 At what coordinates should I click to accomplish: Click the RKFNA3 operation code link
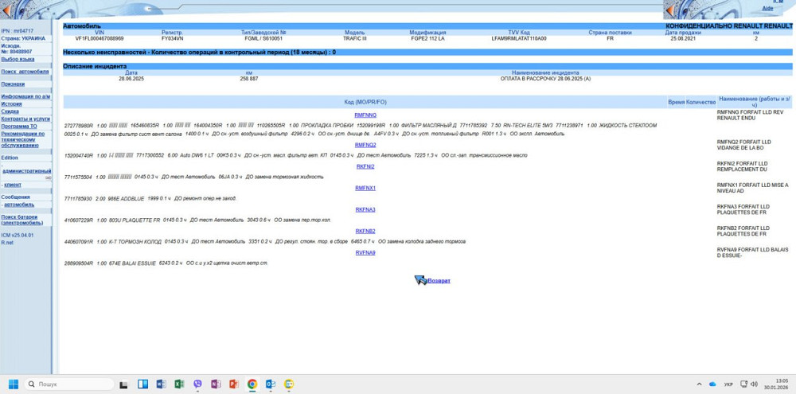pyautogui.click(x=365, y=209)
